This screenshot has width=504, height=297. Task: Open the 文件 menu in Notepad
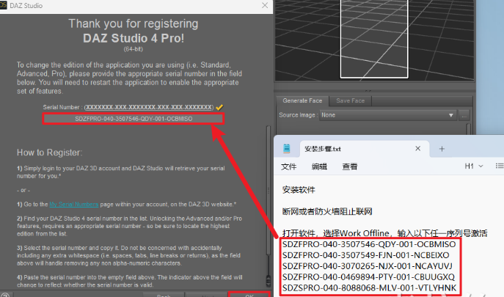[x=288, y=166]
